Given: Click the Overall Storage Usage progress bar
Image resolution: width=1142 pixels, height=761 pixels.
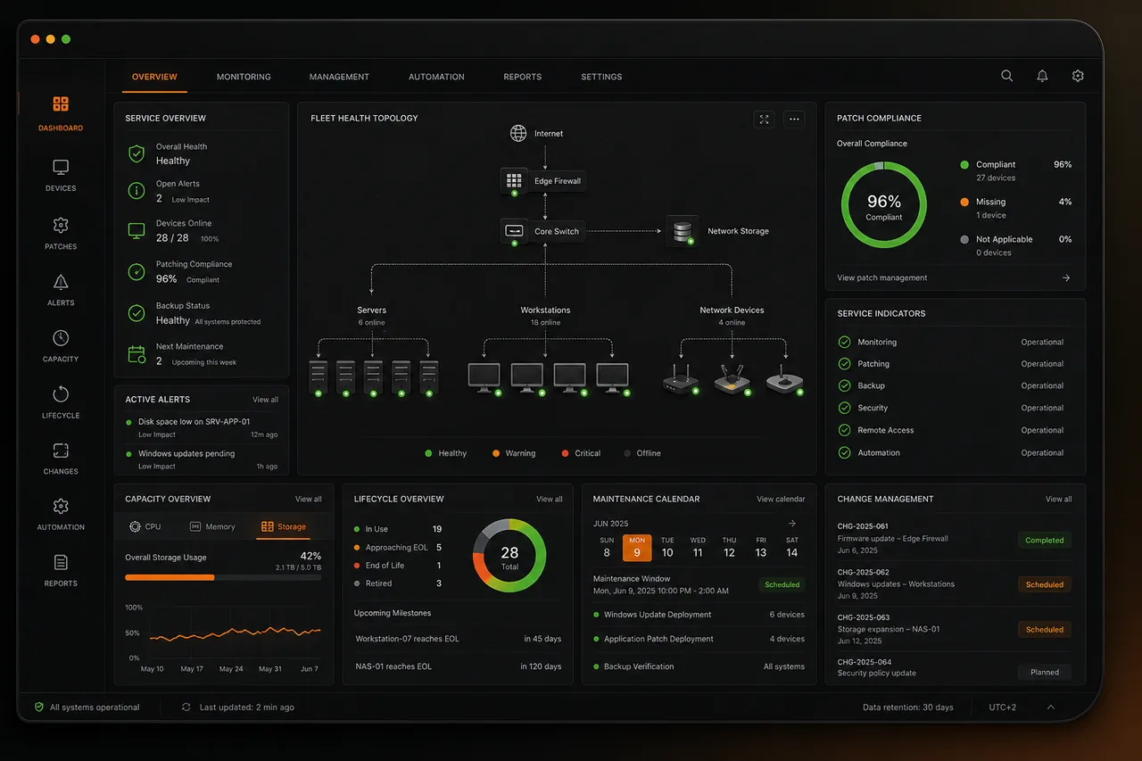Looking at the screenshot, I should [223, 577].
